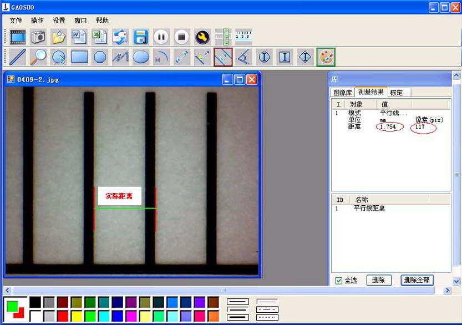Toggle the 全选 select-all checkbox
This screenshot has height=325, width=462.
(338, 281)
